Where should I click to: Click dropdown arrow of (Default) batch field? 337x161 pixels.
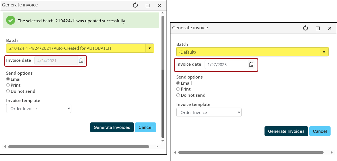click(x=324, y=52)
